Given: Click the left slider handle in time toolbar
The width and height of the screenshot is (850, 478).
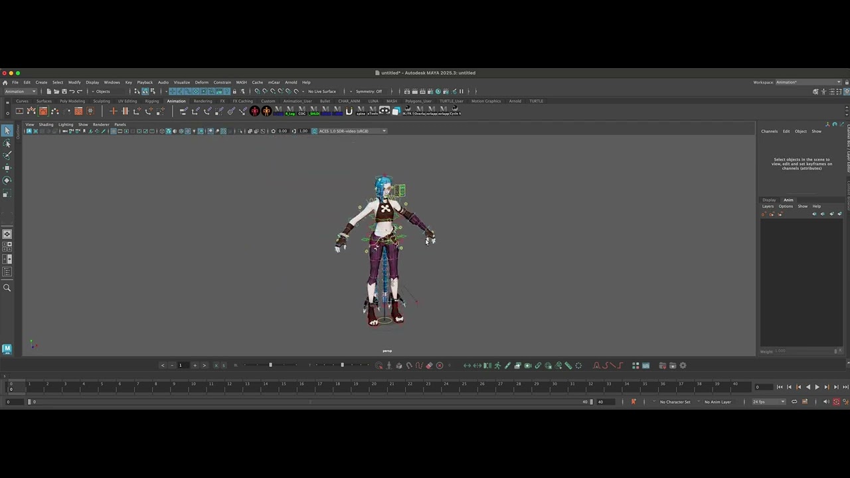Looking at the screenshot, I should point(270,365).
